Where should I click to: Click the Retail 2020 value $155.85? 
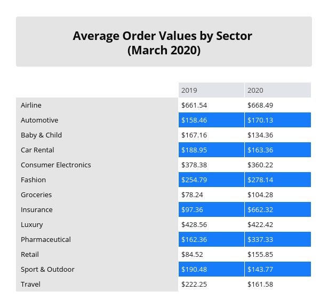(260, 255)
